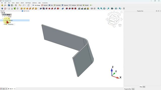The width and height of the screenshot is (161, 90).
Task: Select the Pad tool icon
Action: click(x=21, y=8)
